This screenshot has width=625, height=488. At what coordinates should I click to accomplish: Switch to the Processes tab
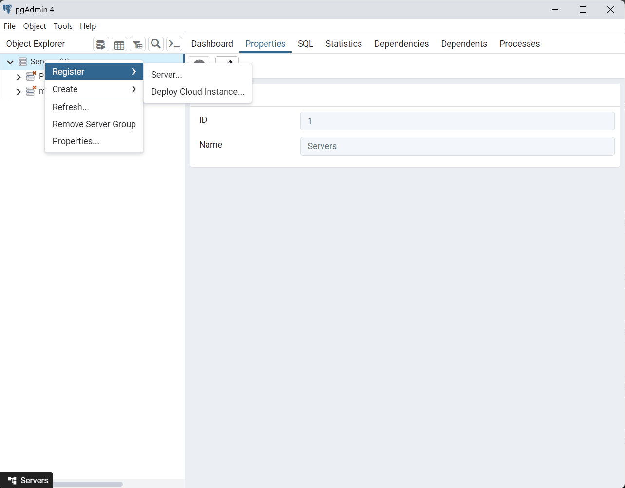coord(520,44)
